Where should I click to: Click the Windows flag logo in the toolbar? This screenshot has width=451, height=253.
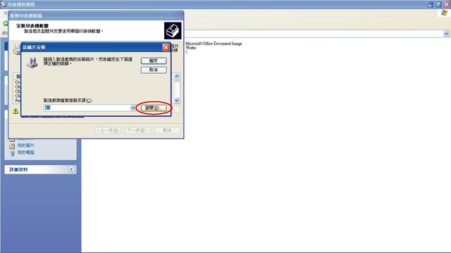[445, 13]
